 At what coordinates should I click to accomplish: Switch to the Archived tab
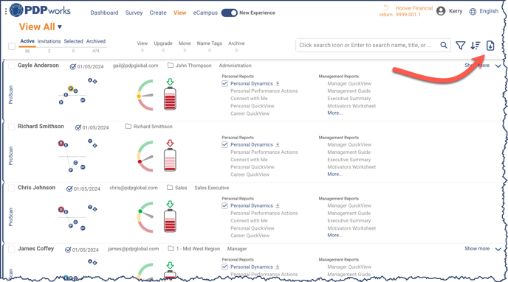[x=96, y=41]
